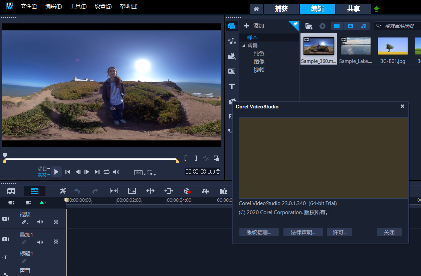Screen dimensions: 421x276
Task: Click the 系统信息... button
Action: pyautogui.click(x=259, y=232)
